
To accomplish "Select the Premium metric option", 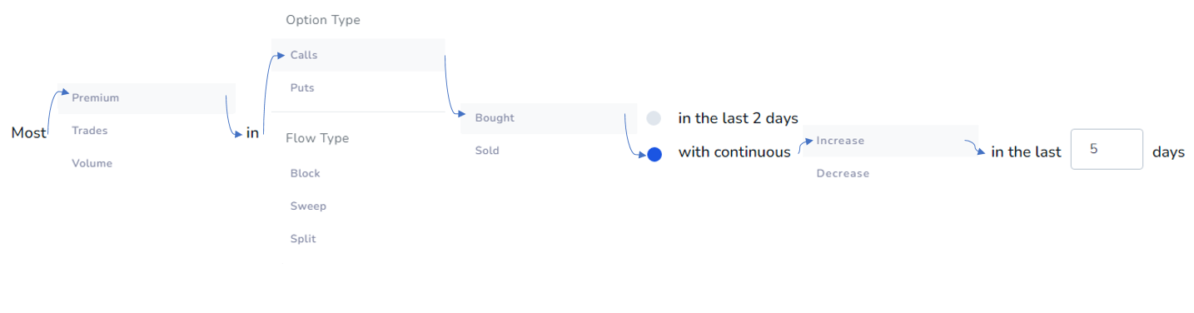I will [147, 98].
